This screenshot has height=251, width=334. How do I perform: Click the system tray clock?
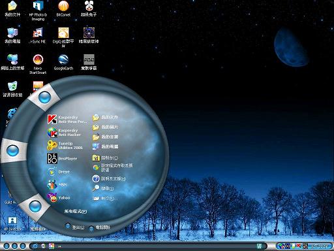319,246
